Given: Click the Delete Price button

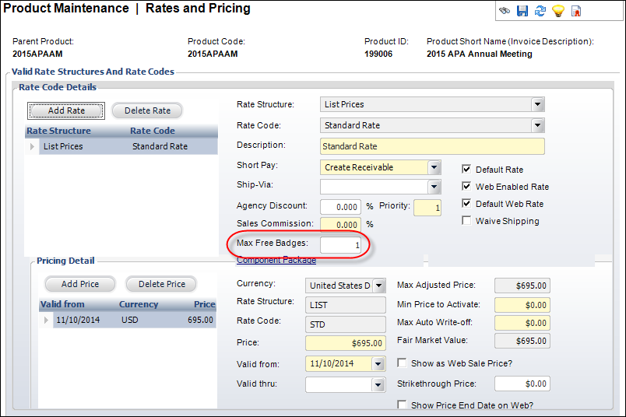Looking at the screenshot, I should 162,284.
